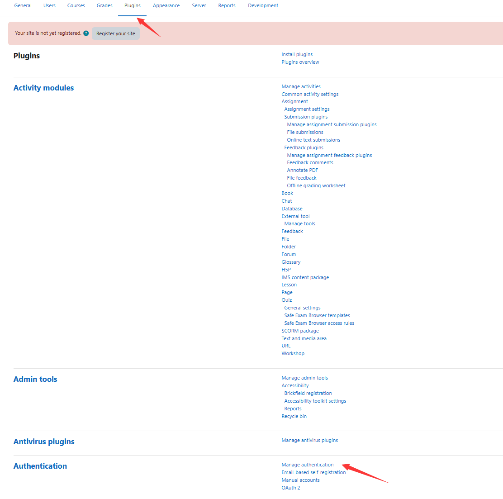Open the Admin tools heading link

(35, 380)
